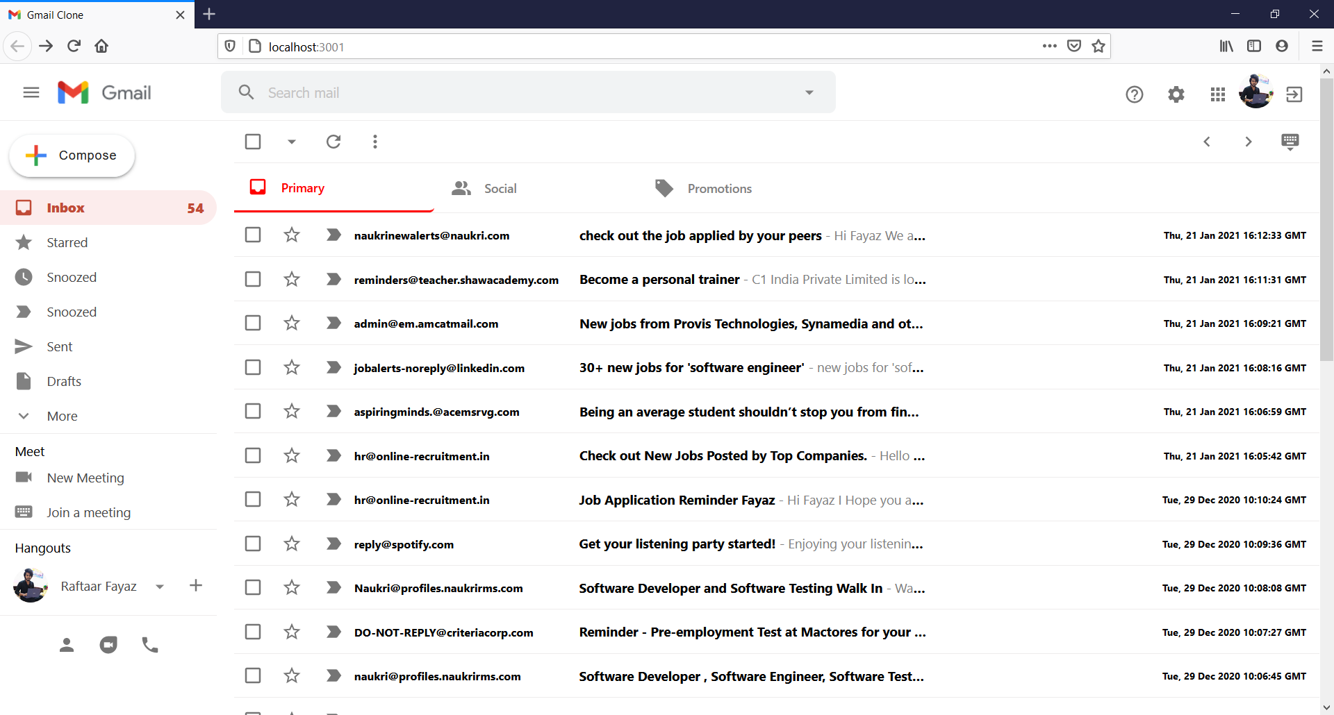Mark the reply@spotify.com email as important
Viewport: 1334px width, 715px height.
click(333, 544)
